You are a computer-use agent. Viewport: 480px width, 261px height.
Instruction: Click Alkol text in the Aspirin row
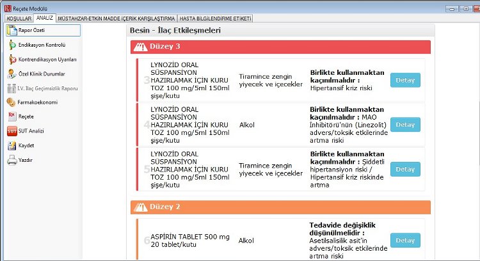coord(246,241)
